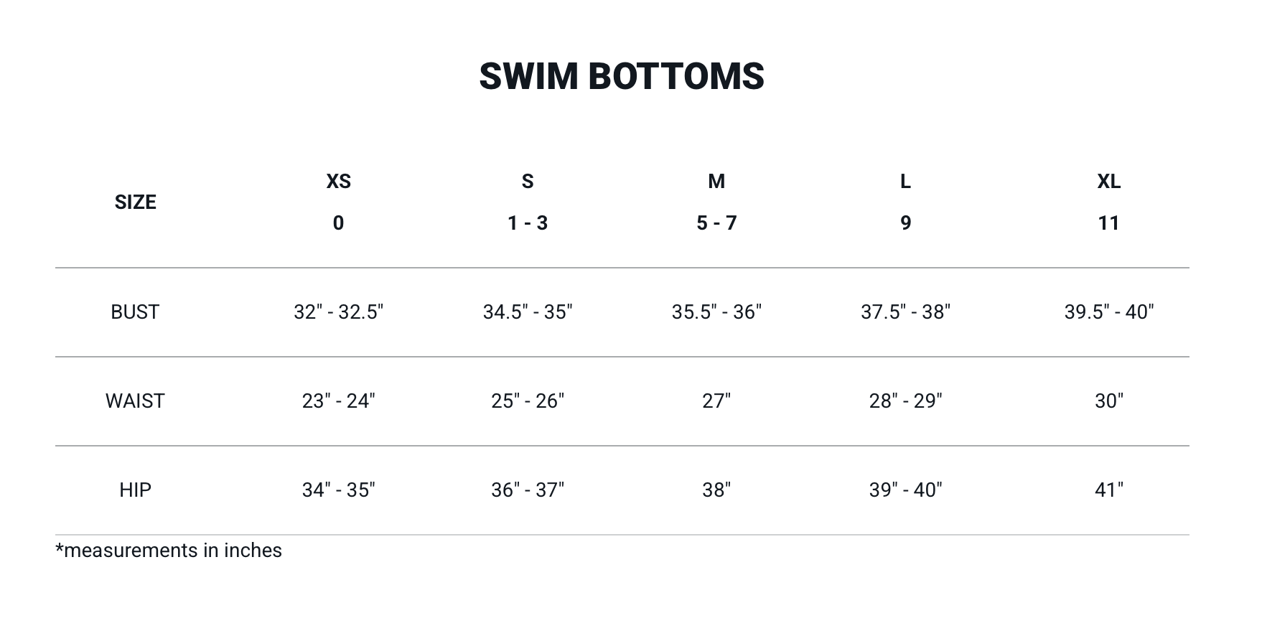1262x636 pixels.
Task: Select hip measurement 41"
Action: pos(1109,490)
